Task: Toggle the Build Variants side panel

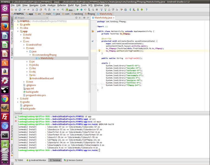Action: tap(12, 133)
